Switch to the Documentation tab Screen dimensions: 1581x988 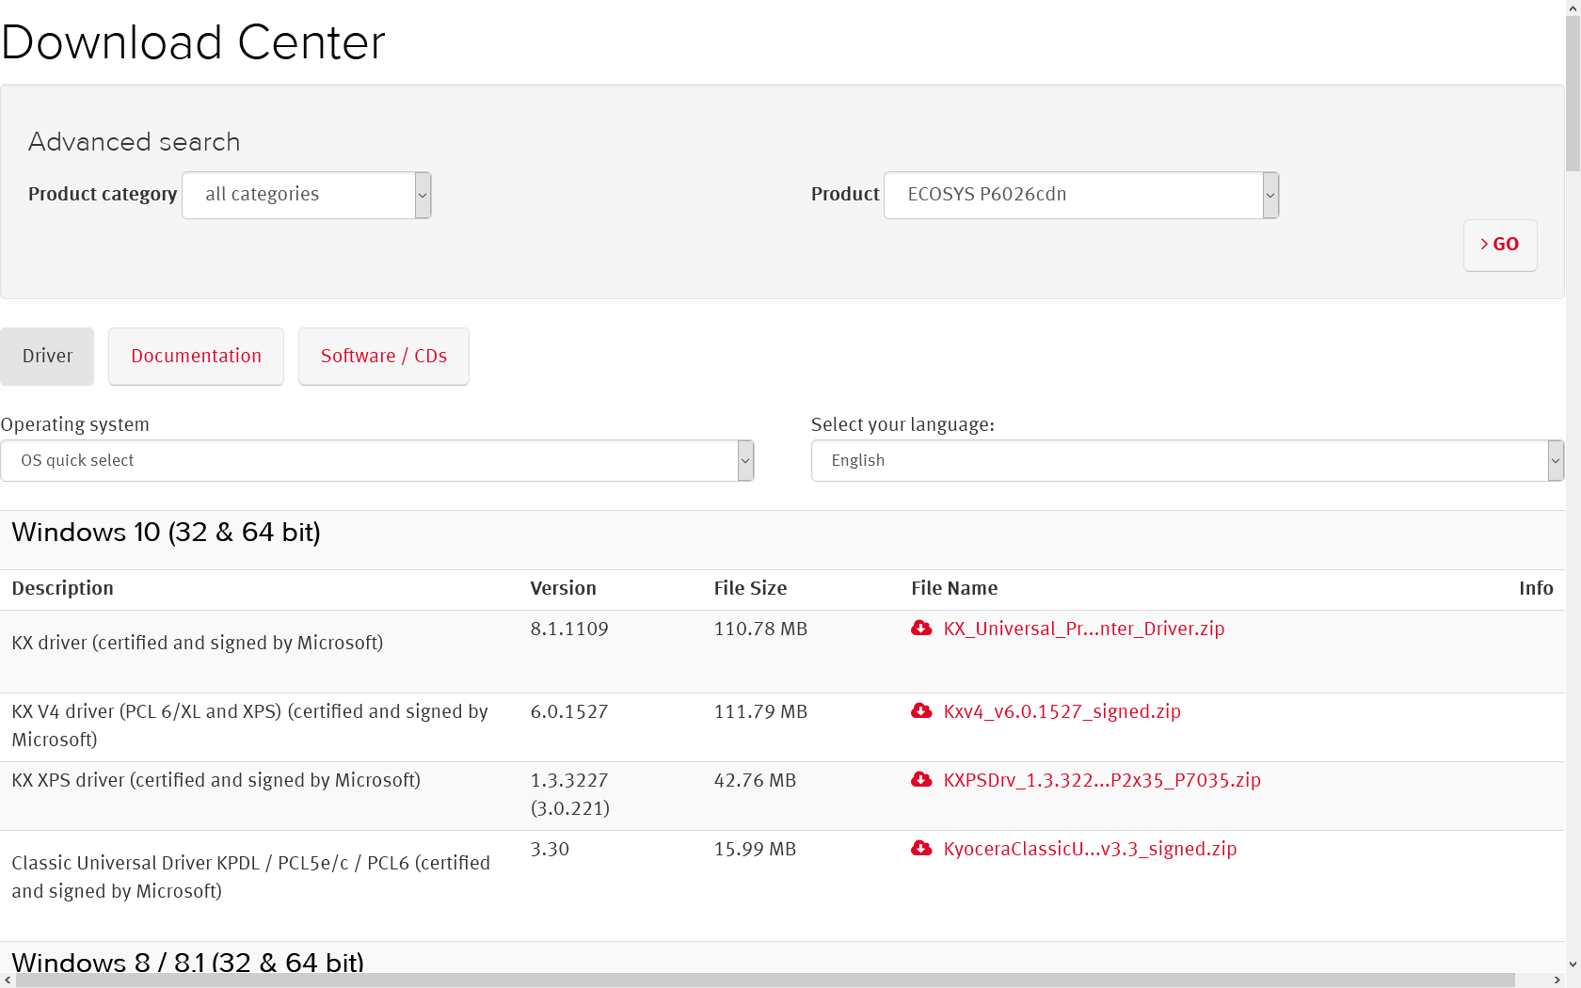click(196, 356)
